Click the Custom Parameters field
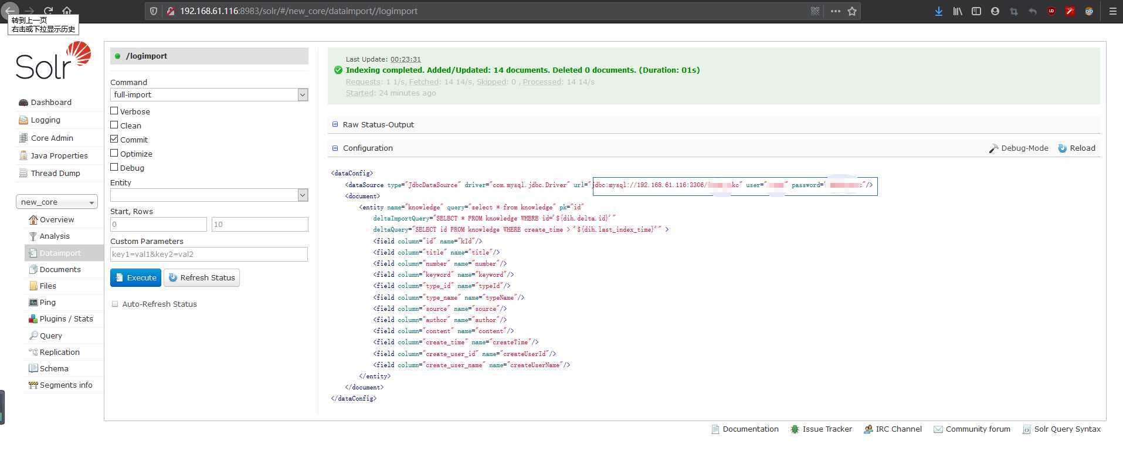1123x461 pixels. click(x=209, y=254)
